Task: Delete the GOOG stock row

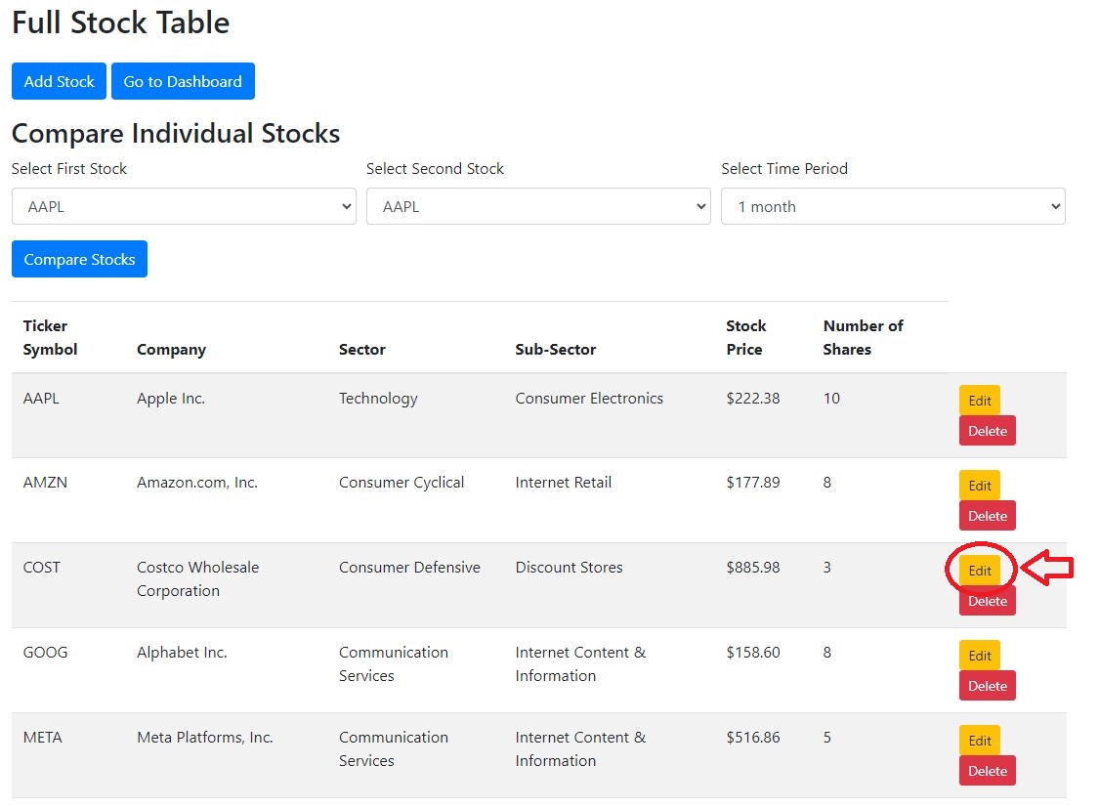Action: tap(987, 686)
